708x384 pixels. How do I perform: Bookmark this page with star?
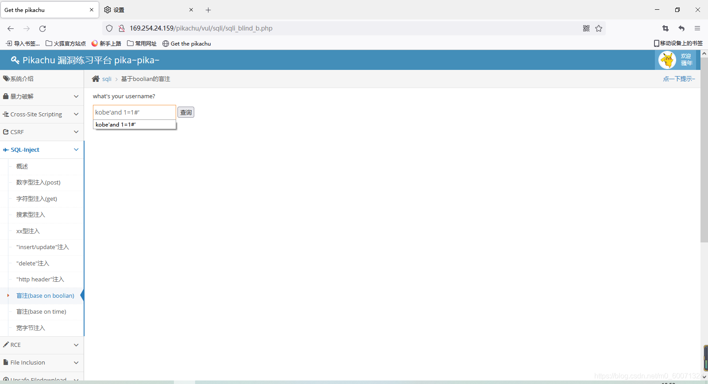click(599, 28)
